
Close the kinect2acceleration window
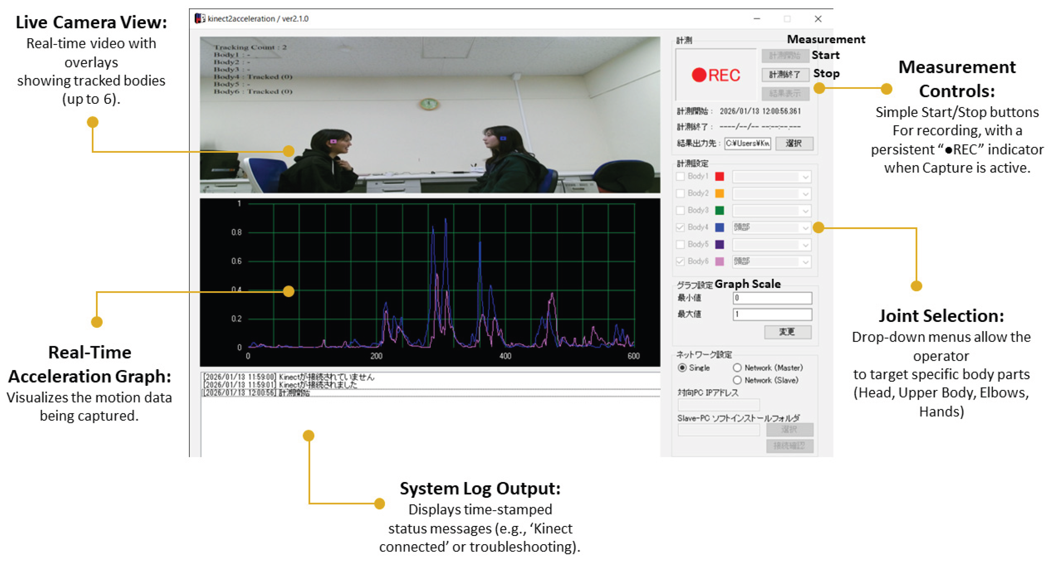(x=818, y=19)
